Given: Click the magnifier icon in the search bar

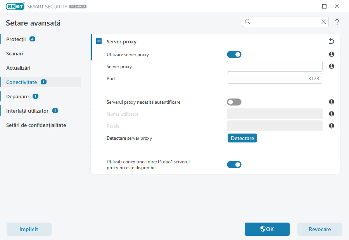Looking at the screenshot, I should coord(248,22).
